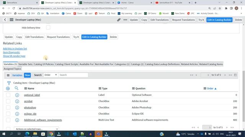Preview Additional_software_requirements info icon
Screen dimensions: 245x137
[x=17, y=120]
